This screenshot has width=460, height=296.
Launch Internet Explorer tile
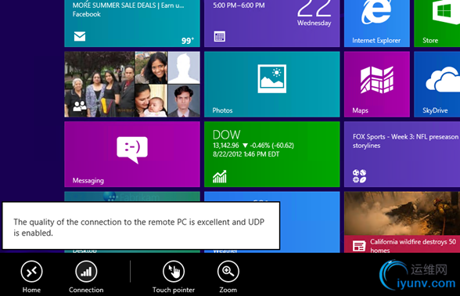377,23
